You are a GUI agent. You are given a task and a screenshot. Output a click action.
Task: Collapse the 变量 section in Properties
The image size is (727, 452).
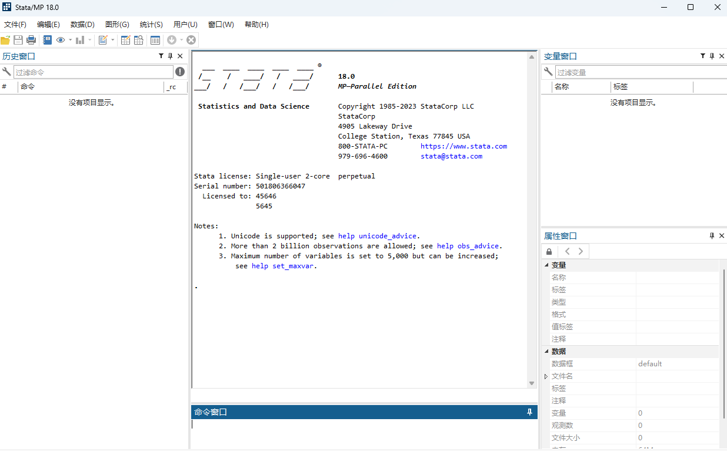click(546, 265)
